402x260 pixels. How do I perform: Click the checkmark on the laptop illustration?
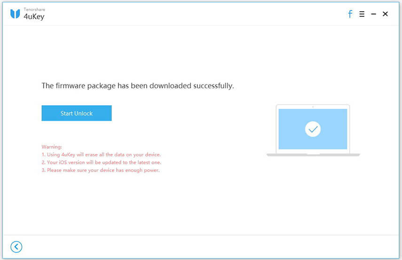click(313, 129)
